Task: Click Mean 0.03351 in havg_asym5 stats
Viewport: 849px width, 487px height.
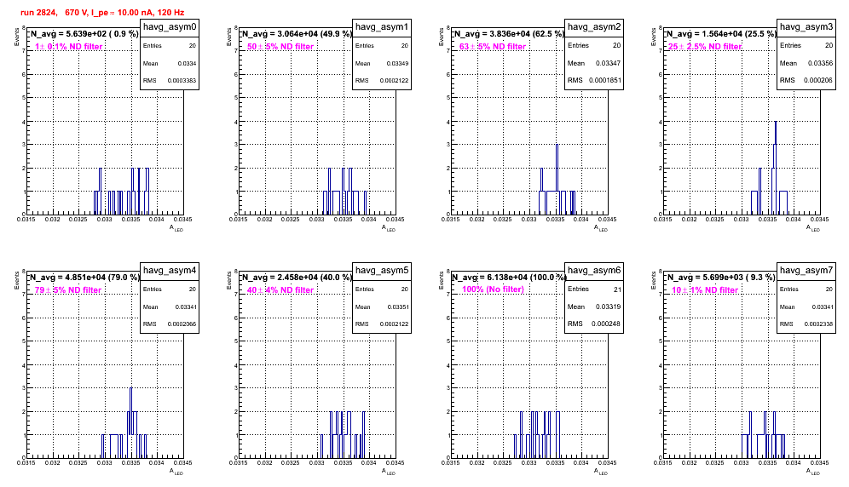Action: (382, 307)
